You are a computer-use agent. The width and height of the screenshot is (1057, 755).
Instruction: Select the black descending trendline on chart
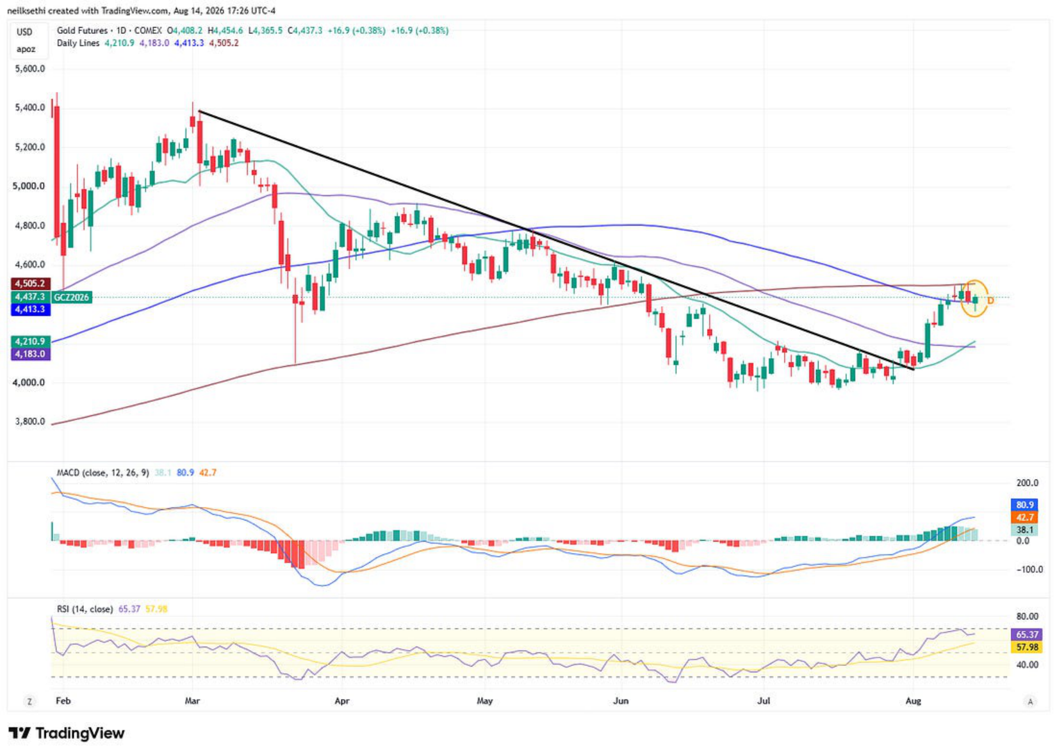[x=556, y=240]
